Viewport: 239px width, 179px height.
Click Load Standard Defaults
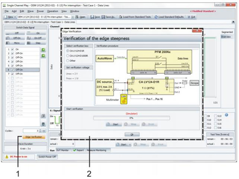click(169, 17)
